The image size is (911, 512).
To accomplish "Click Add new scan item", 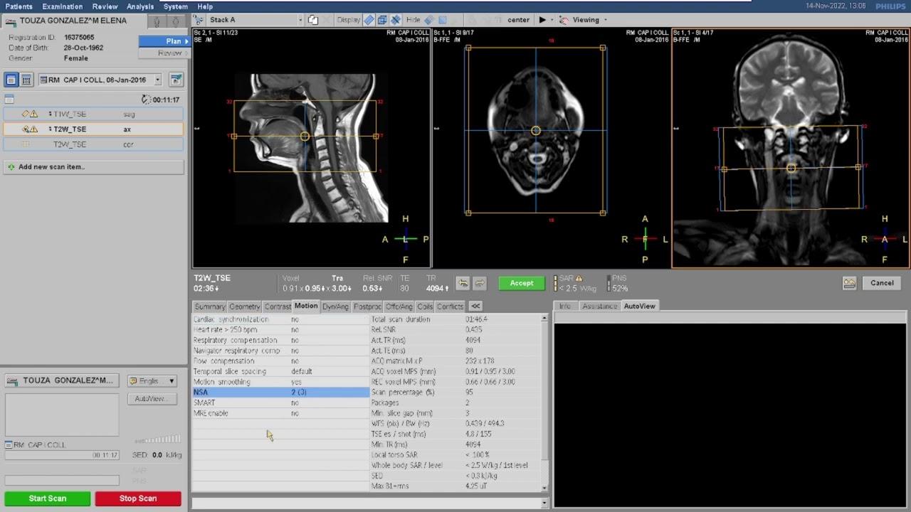I will [94, 167].
